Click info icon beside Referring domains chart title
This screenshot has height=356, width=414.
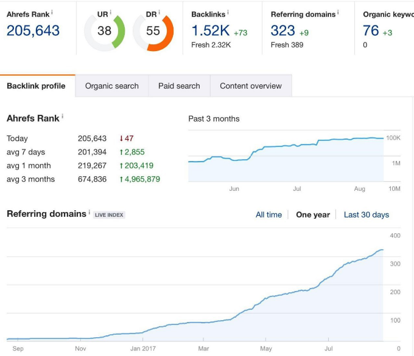(89, 212)
